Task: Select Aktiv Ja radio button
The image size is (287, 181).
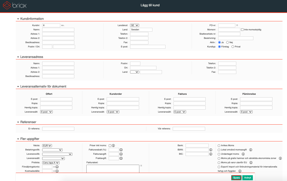Action: [219, 42]
